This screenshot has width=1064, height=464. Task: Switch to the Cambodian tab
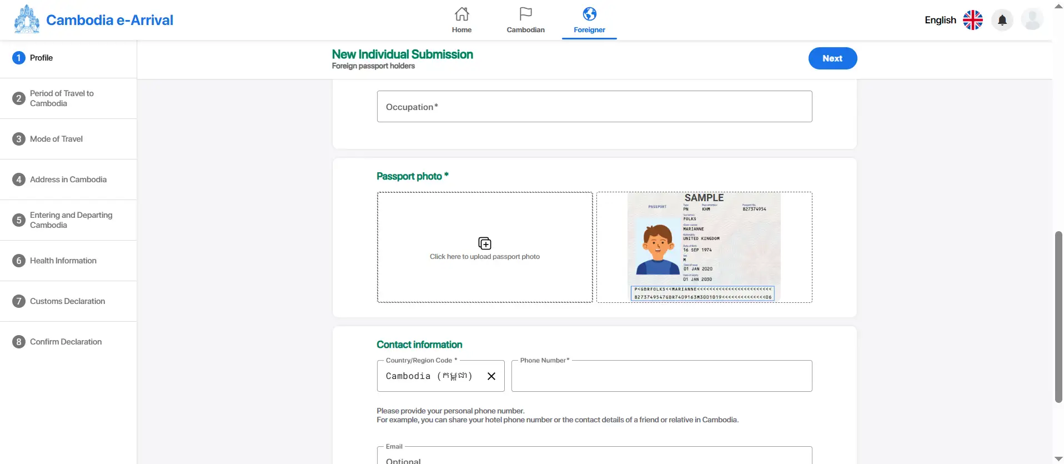coord(525,21)
